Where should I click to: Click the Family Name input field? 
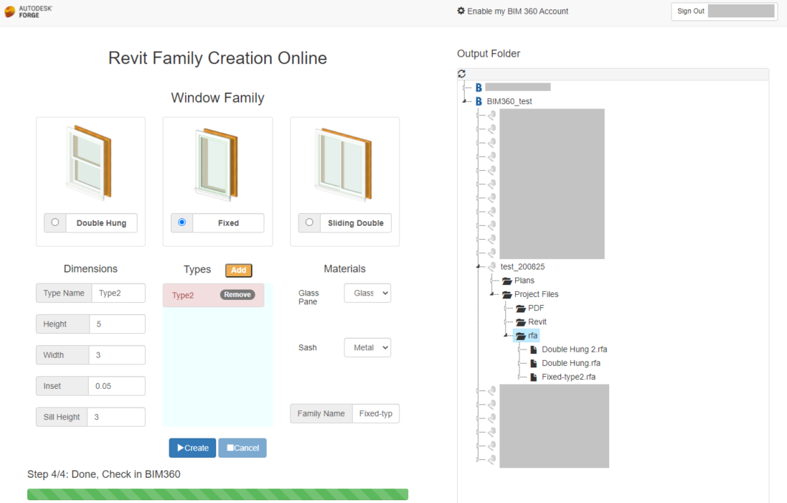pyautogui.click(x=376, y=413)
